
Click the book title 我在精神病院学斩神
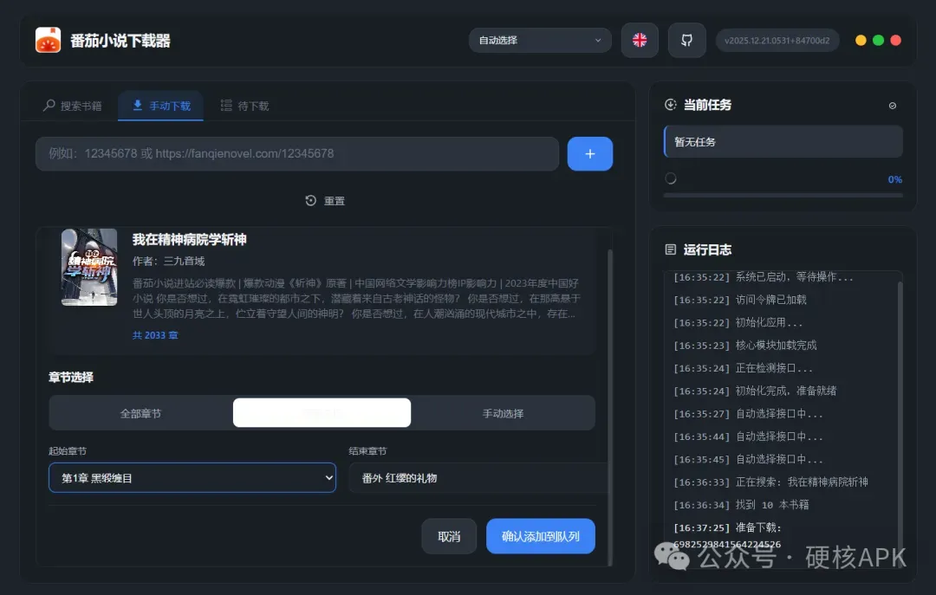click(189, 239)
